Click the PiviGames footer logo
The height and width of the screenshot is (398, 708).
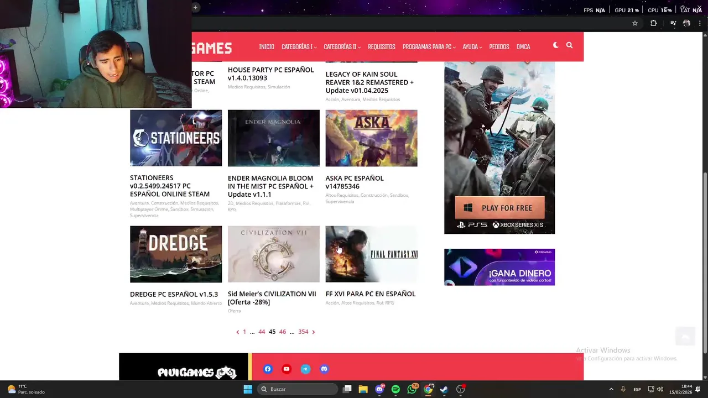[197, 373]
